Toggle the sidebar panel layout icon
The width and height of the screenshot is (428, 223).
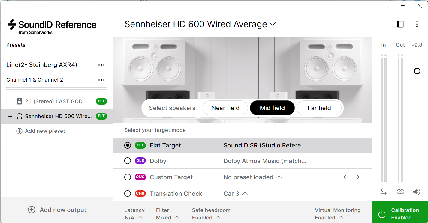point(400,24)
